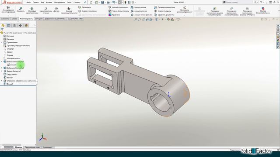The width and height of the screenshot is (280, 157).
Task: Switch to the Эскиз ribbon tab
Action: [14, 19]
